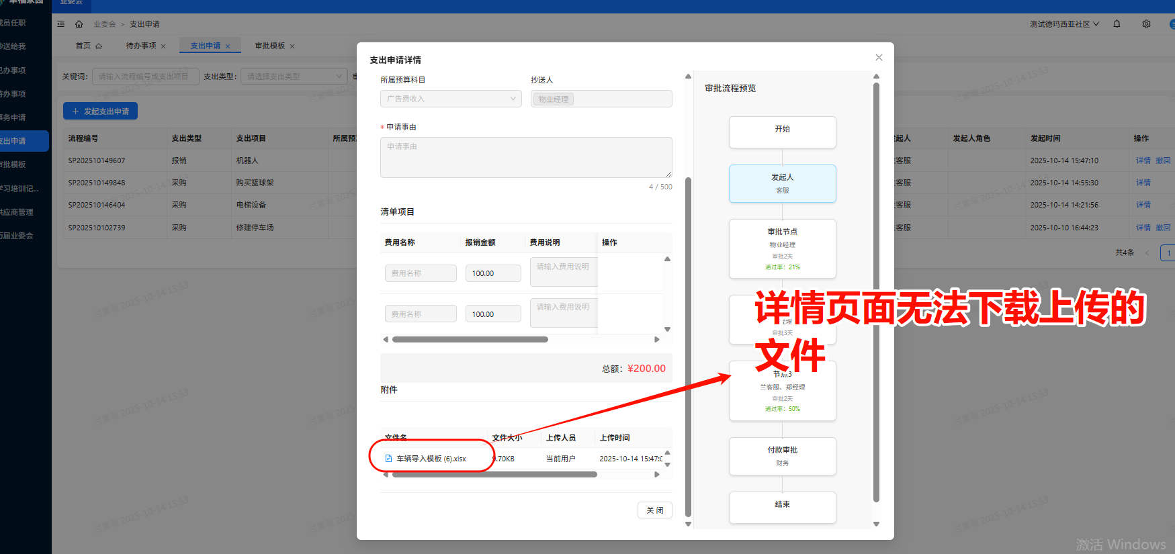Click the 发起支出申请 button
The image size is (1175, 554).
[100, 111]
